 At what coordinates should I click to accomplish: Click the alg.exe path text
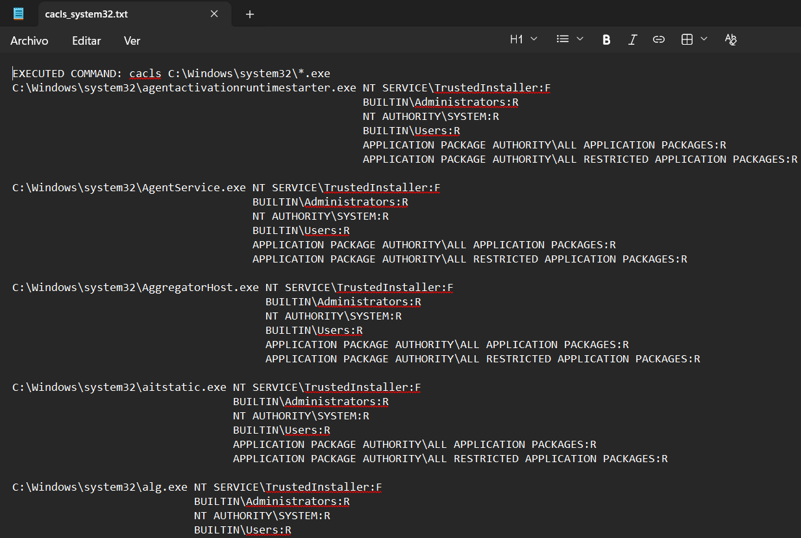pos(99,487)
